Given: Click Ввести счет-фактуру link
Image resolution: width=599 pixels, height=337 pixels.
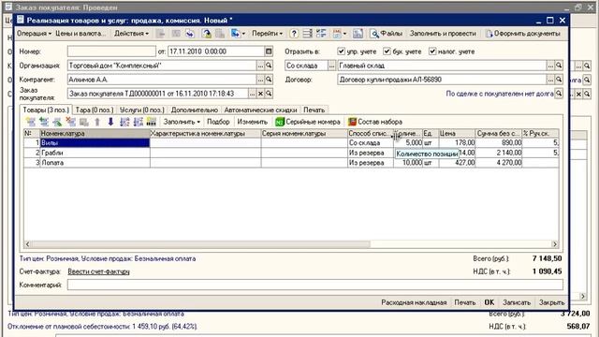Looking at the screenshot, I should click(x=98, y=271).
